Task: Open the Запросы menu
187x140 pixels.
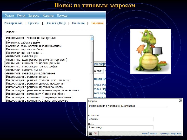Action: pyautogui.click(x=34, y=16)
